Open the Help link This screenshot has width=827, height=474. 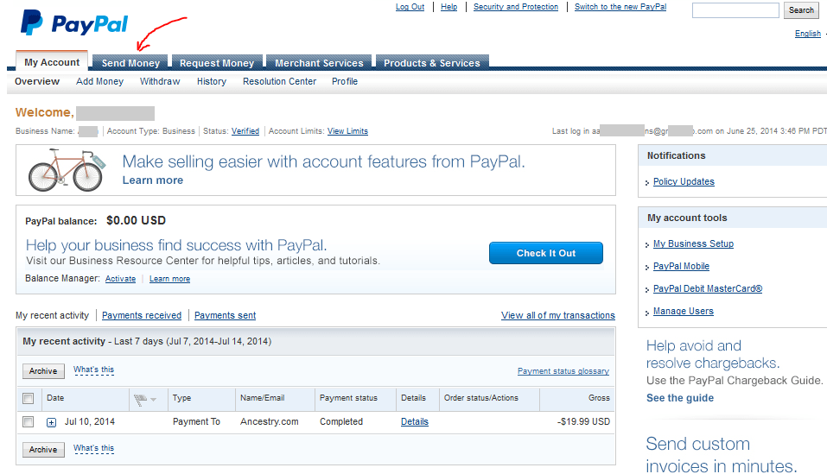(448, 7)
